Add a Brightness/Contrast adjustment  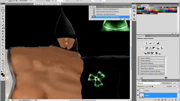pos(147,43)
